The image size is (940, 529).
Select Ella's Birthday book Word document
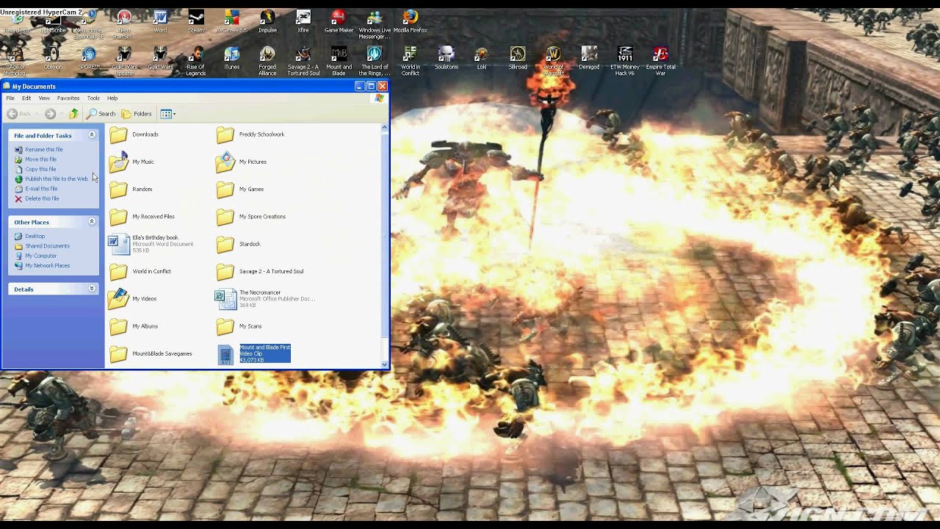[151, 244]
